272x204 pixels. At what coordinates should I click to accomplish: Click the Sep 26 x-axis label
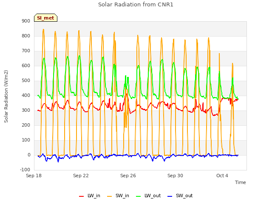(x=128, y=176)
